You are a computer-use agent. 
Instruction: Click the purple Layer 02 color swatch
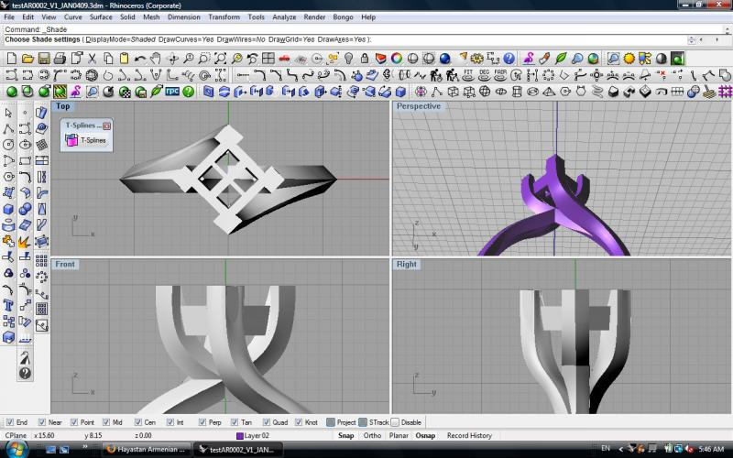[x=240, y=435]
